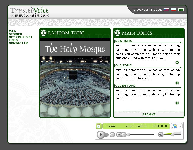Click the Stop button in media player
This screenshot has height=150, width=193.
point(112,135)
